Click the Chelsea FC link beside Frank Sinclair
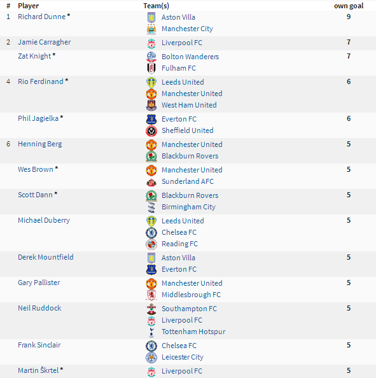 179,346
